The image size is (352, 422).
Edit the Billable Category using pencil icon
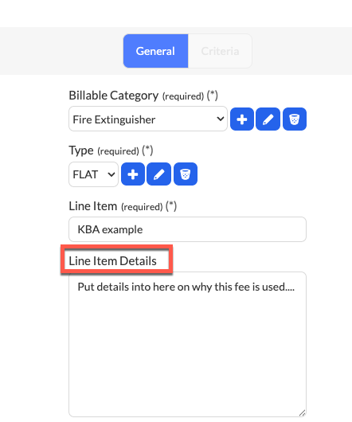[x=268, y=119]
